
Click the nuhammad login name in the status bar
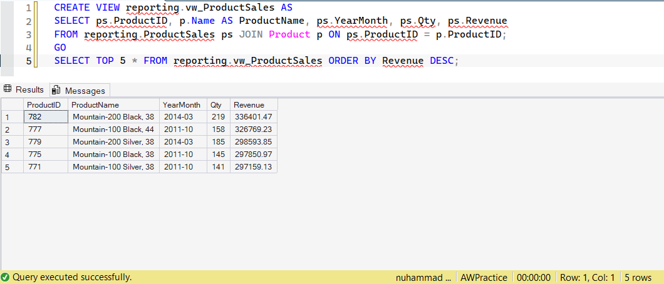pyautogui.click(x=424, y=278)
